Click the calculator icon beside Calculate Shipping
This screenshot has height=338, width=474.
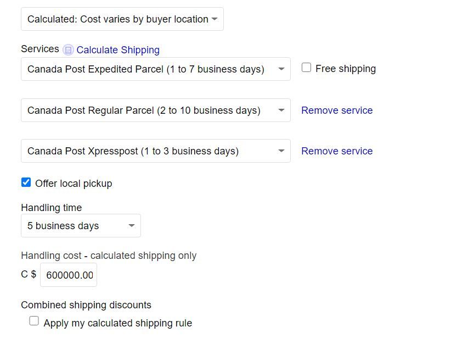point(68,49)
